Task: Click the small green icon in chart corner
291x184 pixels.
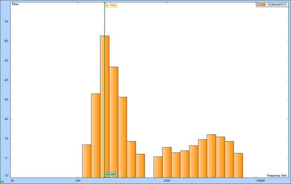Action: pyautogui.click(x=2, y=182)
